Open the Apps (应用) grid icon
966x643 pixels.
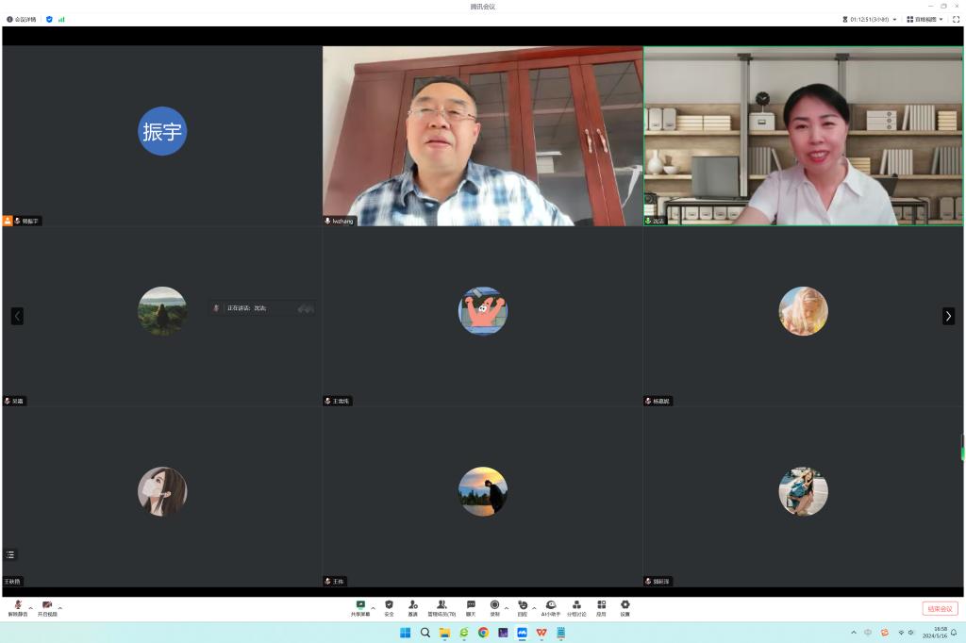601,605
